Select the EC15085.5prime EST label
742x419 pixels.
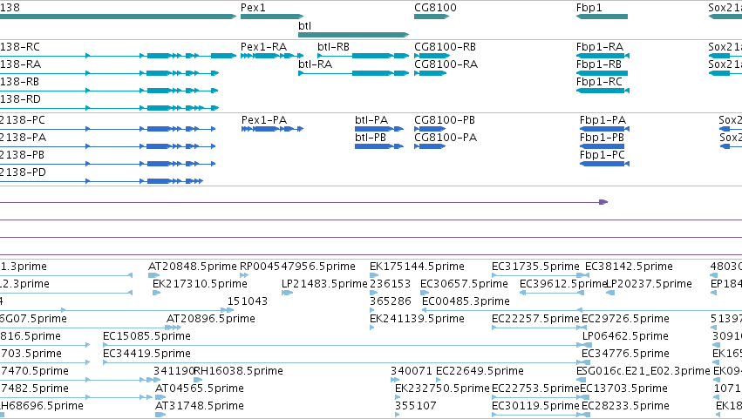(x=146, y=337)
